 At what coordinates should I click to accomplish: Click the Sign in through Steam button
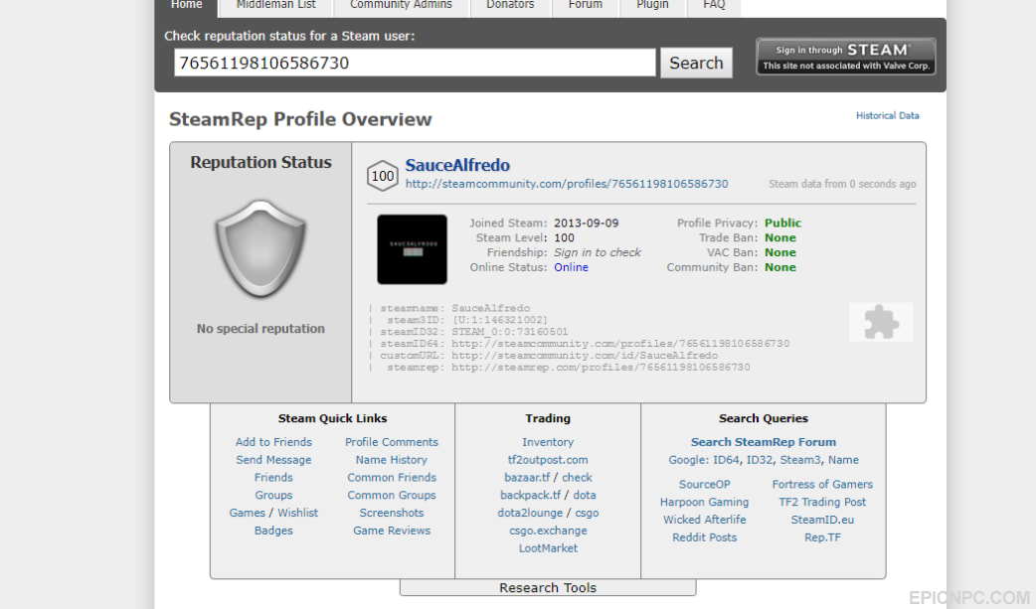pyautogui.click(x=845, y=57)
